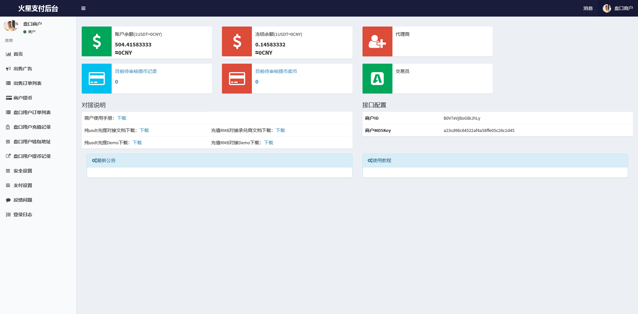Select the 首页 home icon in sidebar

(8, 54)
